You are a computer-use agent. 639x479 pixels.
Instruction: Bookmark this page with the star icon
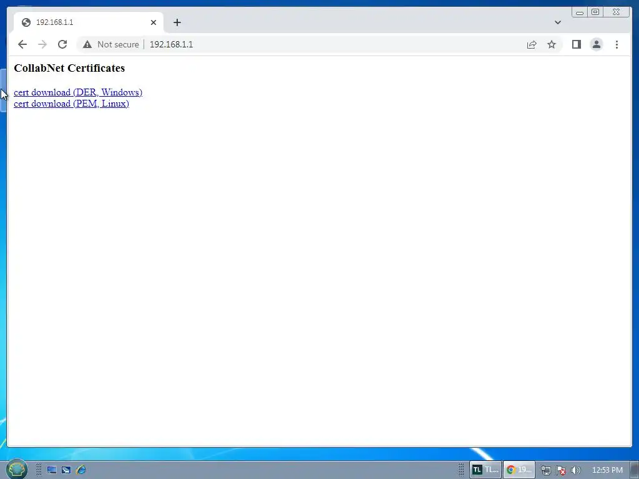tap(552, 44)
